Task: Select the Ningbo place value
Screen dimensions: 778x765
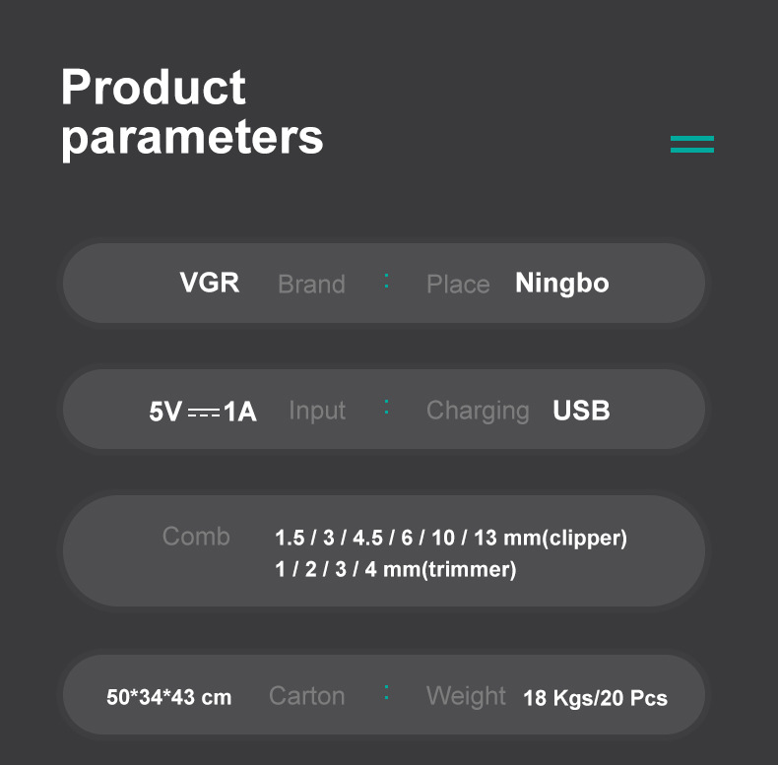Action: [x=561, y=284]
